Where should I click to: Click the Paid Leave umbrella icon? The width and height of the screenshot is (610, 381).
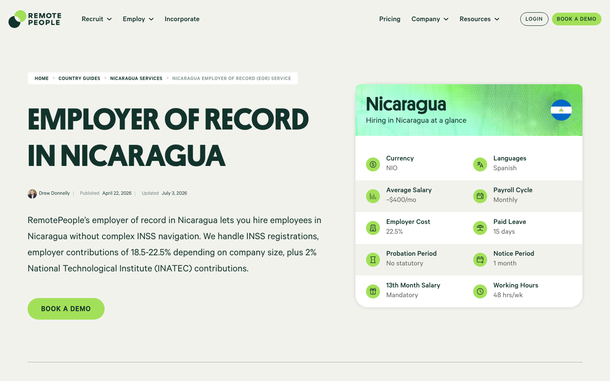pyautogui.click(x=480, y=228)
